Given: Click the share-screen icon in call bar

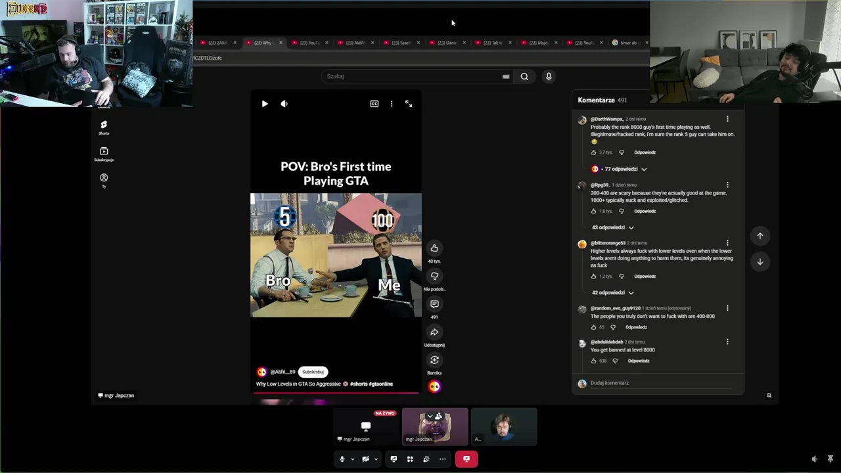Looking at the screenshot, I should click(394, 459).
